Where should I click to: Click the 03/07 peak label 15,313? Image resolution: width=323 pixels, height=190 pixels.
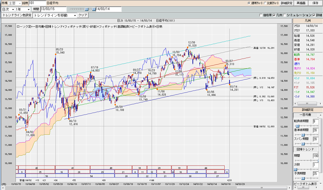230,64
